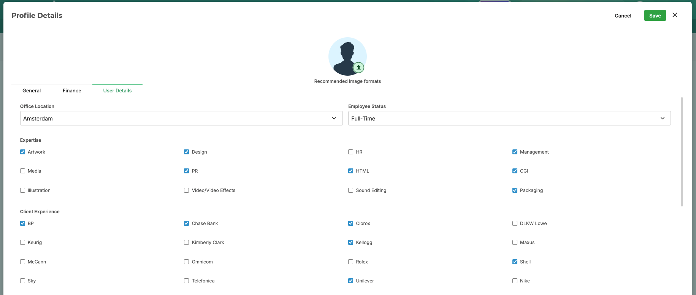Check the Sound Editing checkbox
696x295 pixels.
pos(350,190)
